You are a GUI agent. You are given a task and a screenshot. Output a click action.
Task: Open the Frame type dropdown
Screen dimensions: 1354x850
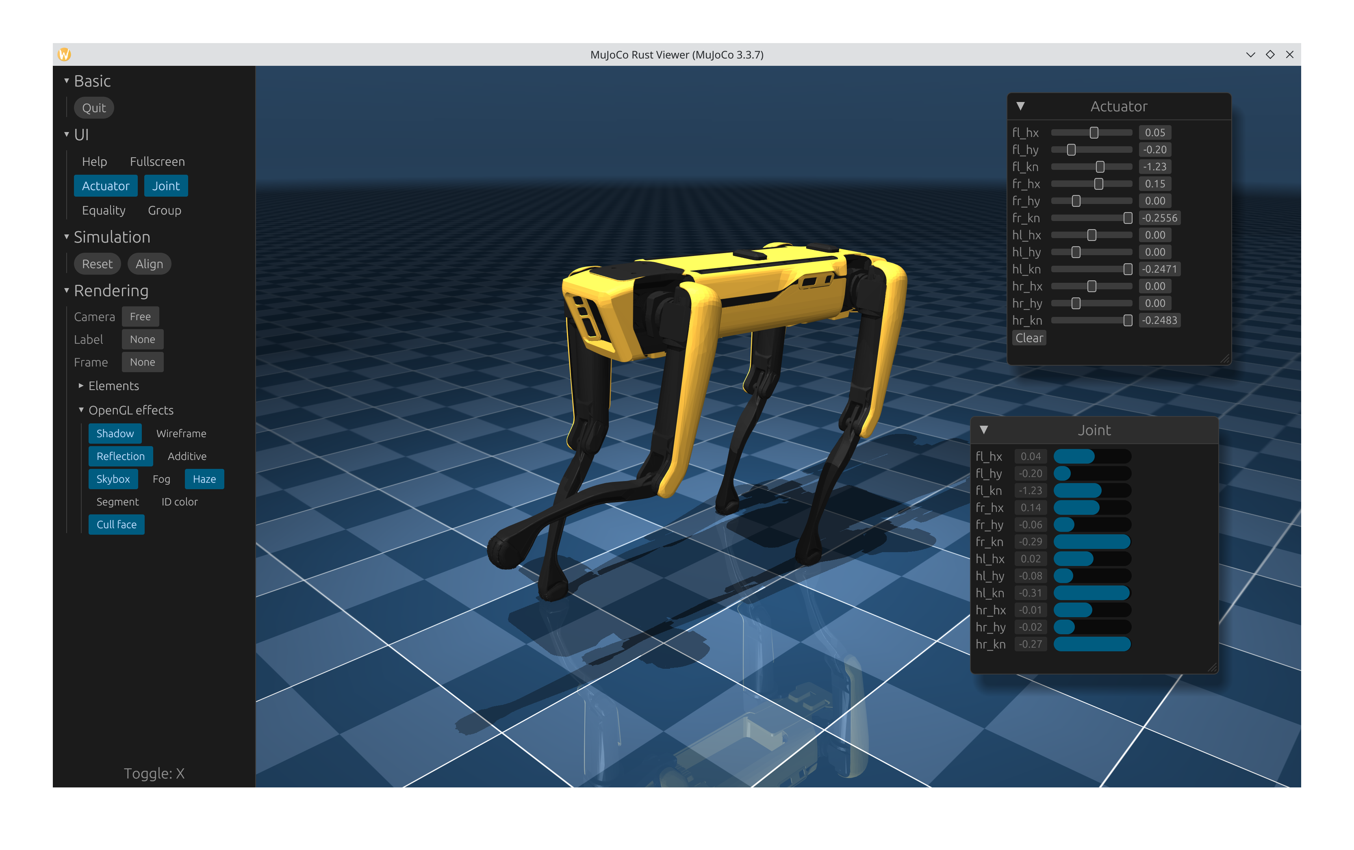142,362
